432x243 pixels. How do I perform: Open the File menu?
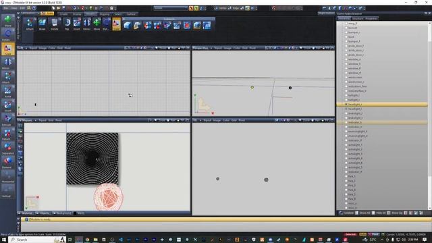(x=6, y=8)
